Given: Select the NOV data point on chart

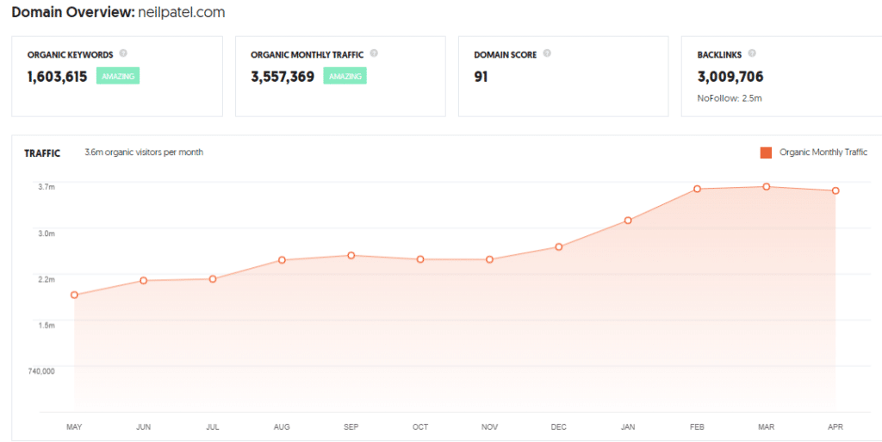Looking at the screenshot, I should 489,259.
